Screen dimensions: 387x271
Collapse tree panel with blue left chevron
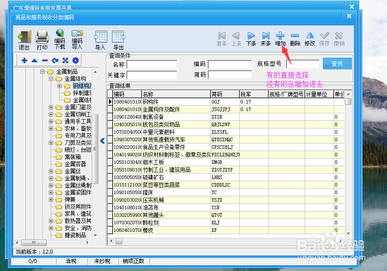[102, 141]
